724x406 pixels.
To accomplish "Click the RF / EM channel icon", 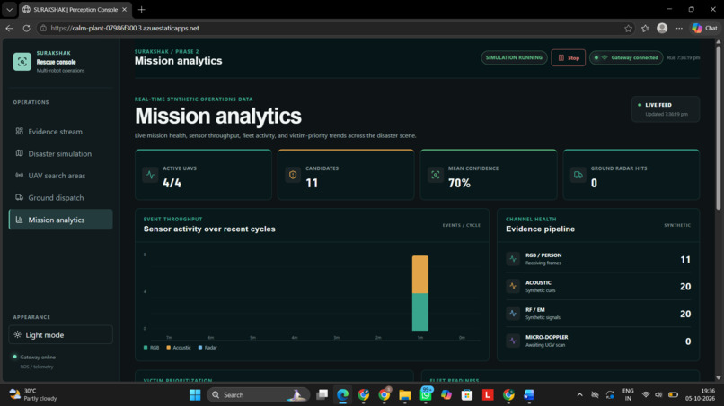I will pyautogui.click(x=513, y=314).
